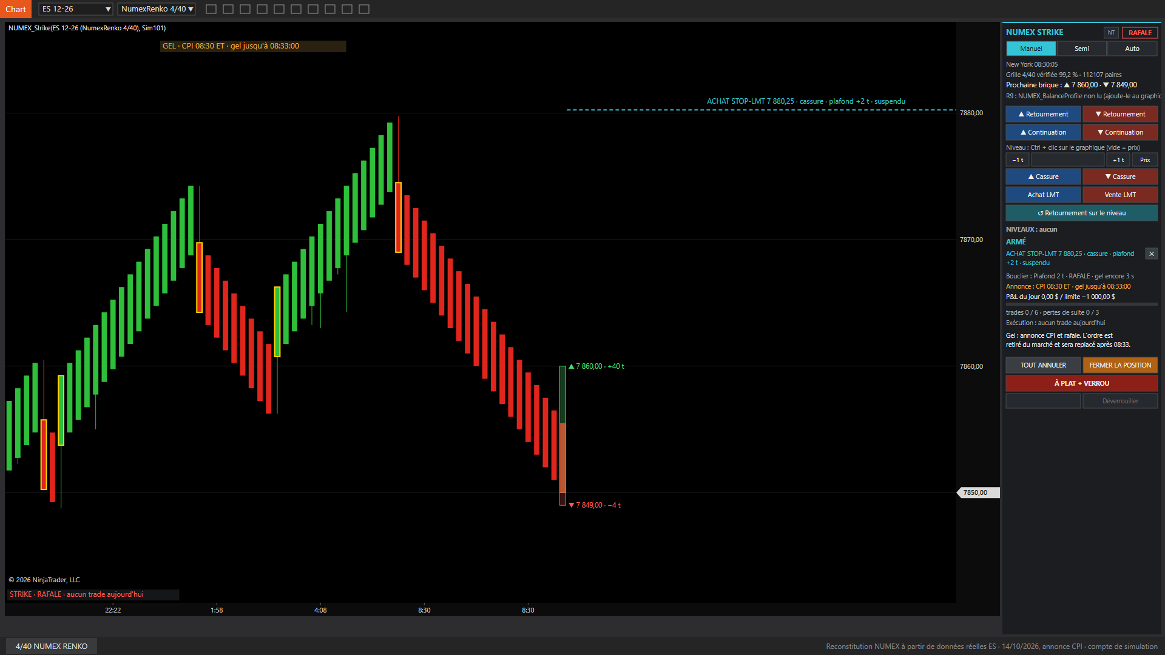Place Achat LMT order
The width and height of the screenshot is (1165, 655).
pos(1043,195)
